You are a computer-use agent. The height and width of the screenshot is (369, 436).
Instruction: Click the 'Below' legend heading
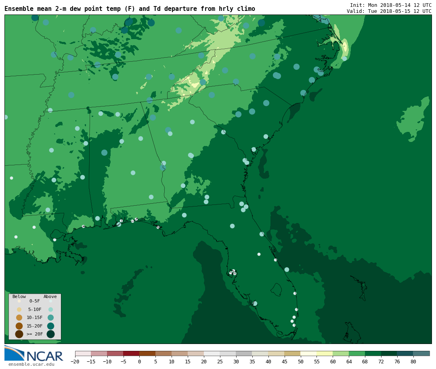19,296
